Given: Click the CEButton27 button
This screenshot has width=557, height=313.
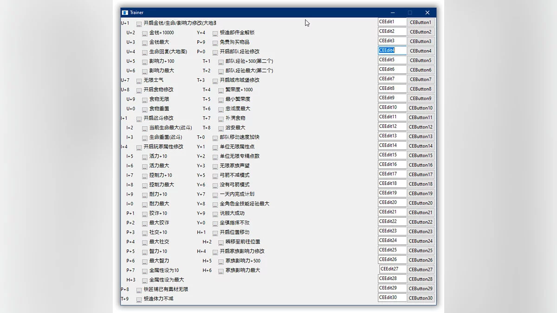Looking at the screenshot, I should [x=421, y=269].
